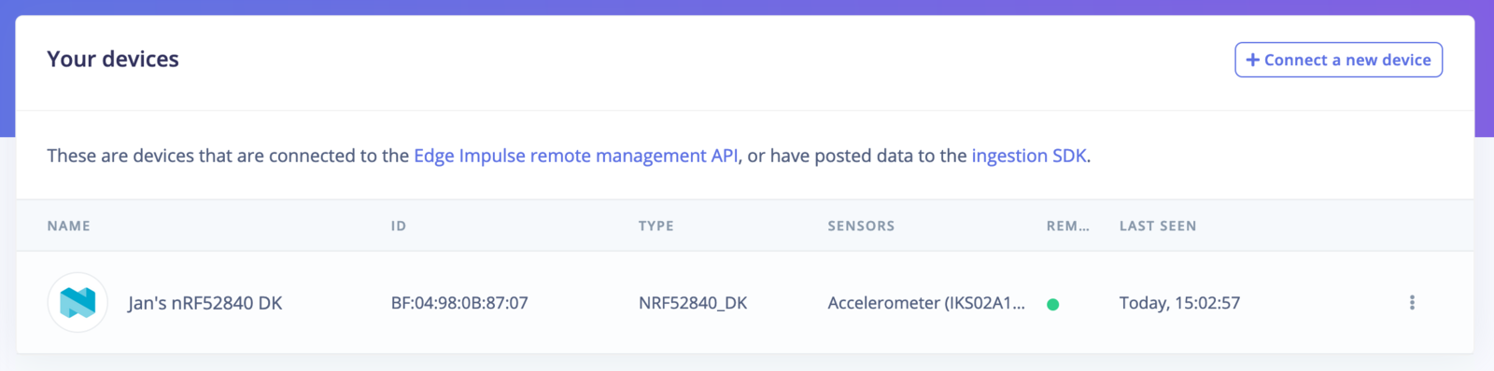Screen dimensions: 1494x371
Task: Open the ingestion SDK link
Action: (1029, 156)
